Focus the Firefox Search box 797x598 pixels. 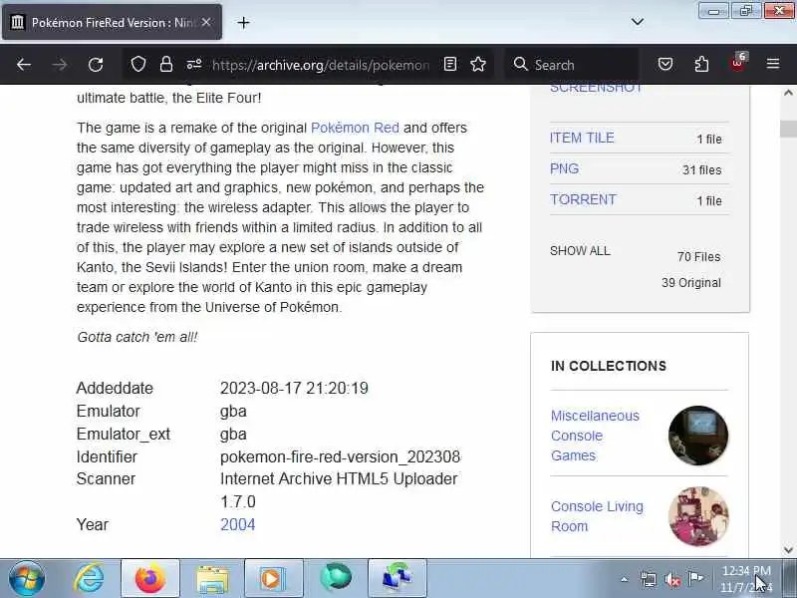pyautogui.click(x=572, y=65)
